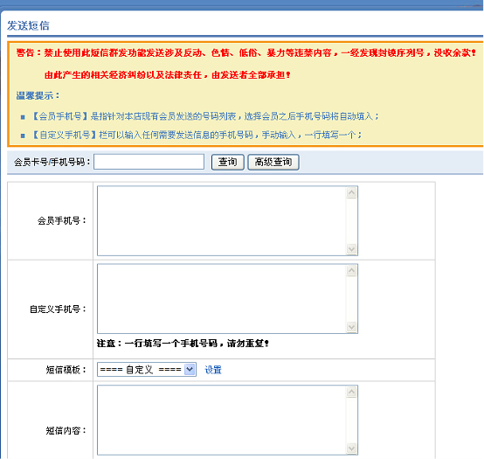The width and height of the screenshot is (484, 459).
Task: Click inside the 会员手机号 text area
Action: click(x=222, y=221)
